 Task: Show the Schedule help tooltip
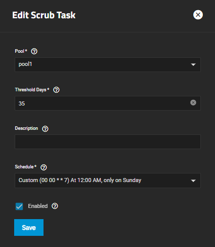click(44, 167)
